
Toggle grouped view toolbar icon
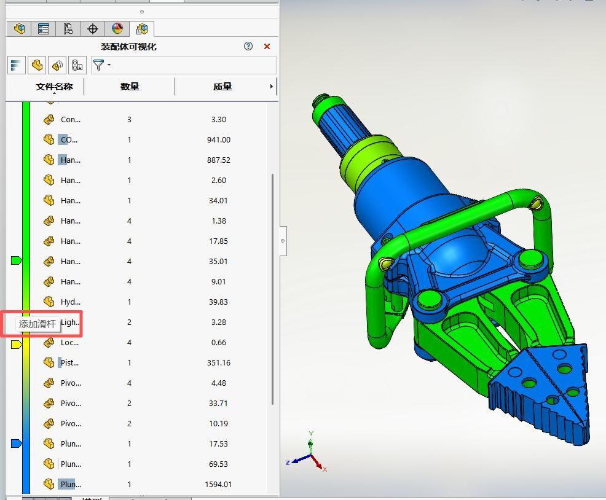click(x=57, y=65)
